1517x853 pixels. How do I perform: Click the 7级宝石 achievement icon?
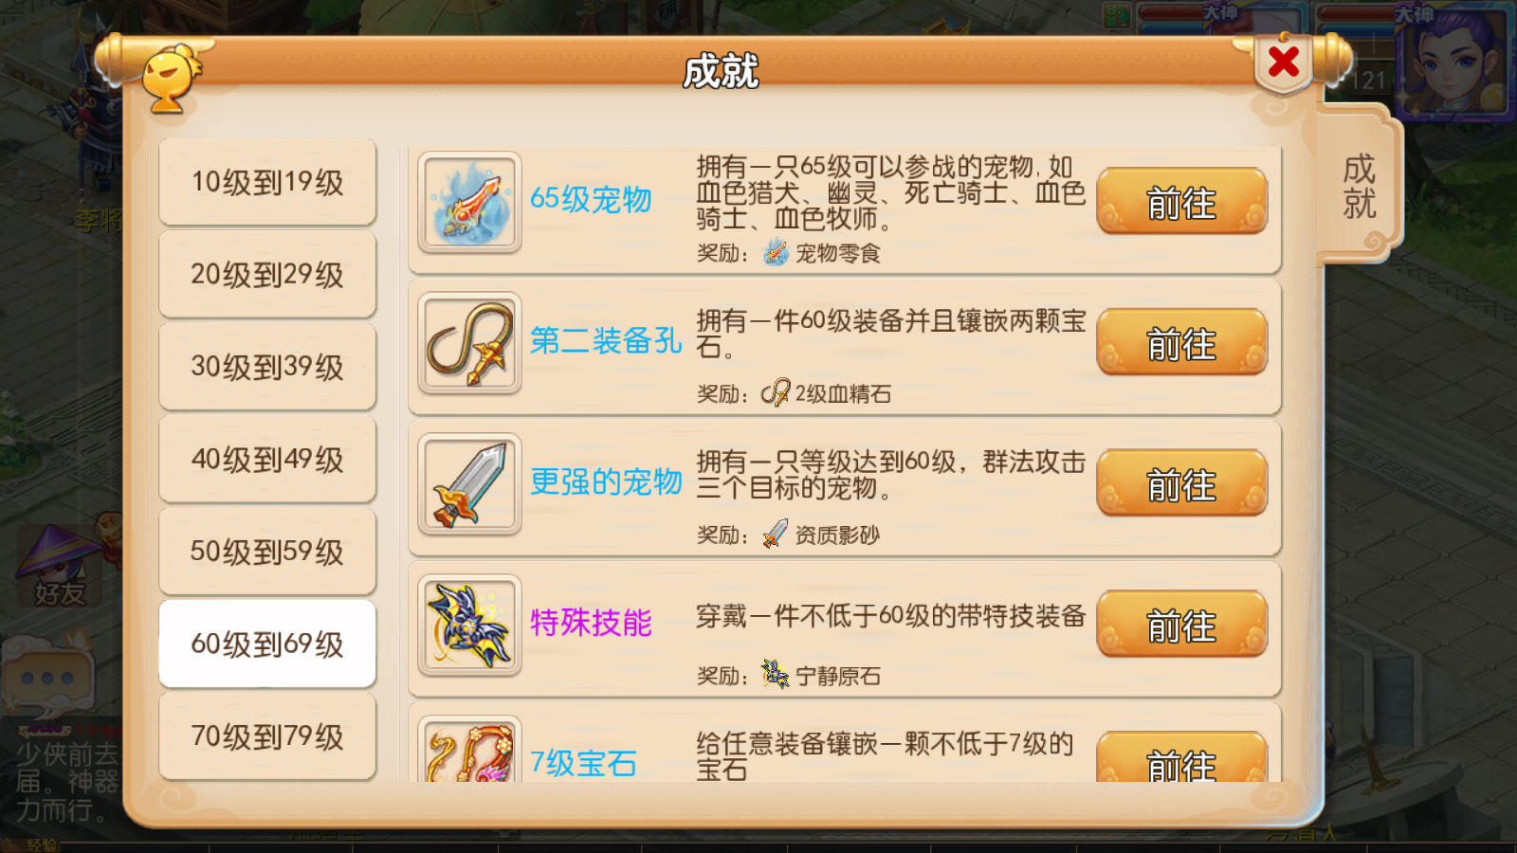[469, 750]
